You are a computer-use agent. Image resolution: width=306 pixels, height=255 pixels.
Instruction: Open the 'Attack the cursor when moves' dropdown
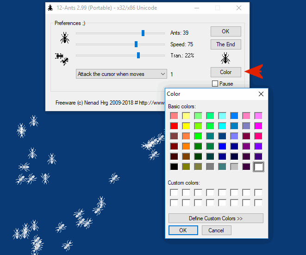click(121, 74)
